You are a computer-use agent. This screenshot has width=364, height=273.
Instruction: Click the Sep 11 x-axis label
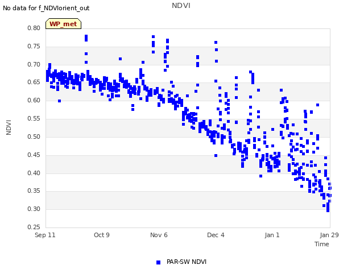[45, 235]
